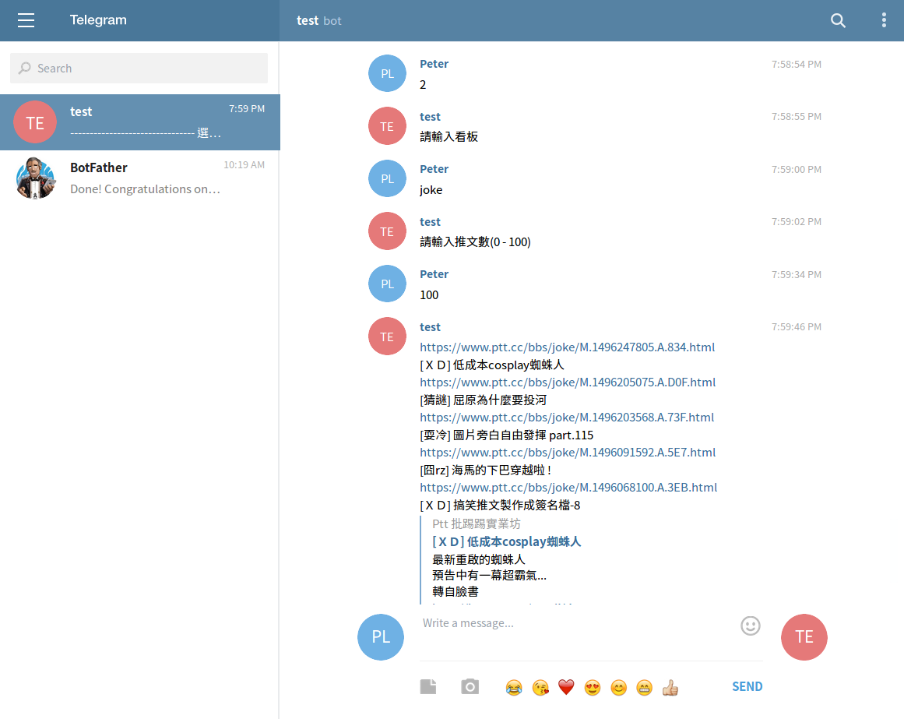Viewport: 904px width, 719px height.
Task: Click the message text '請輸入看板'
Action: pyautogui.click(x=449, y=136)
